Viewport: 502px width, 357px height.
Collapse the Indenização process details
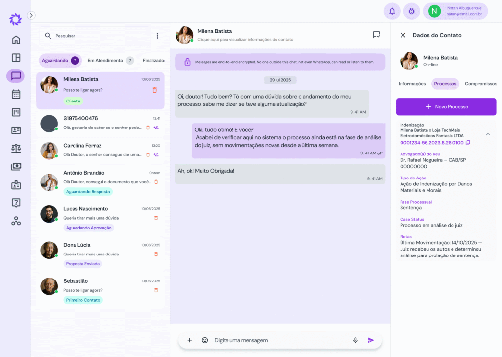(488, 134)
